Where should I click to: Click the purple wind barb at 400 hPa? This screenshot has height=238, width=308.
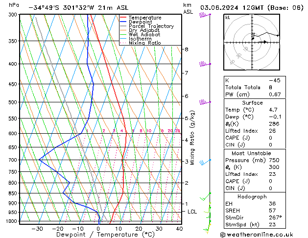tap(205, 64)
